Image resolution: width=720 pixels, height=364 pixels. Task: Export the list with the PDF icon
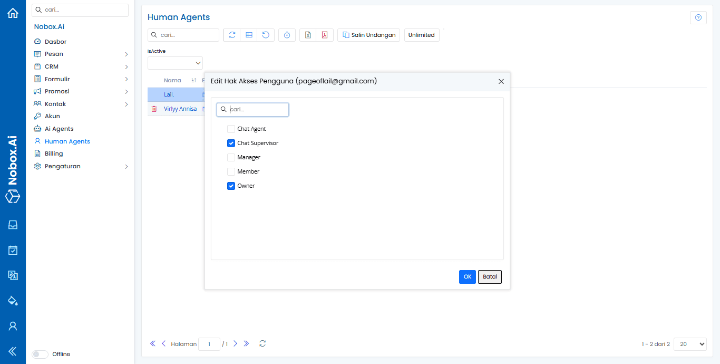coord(325,35)
